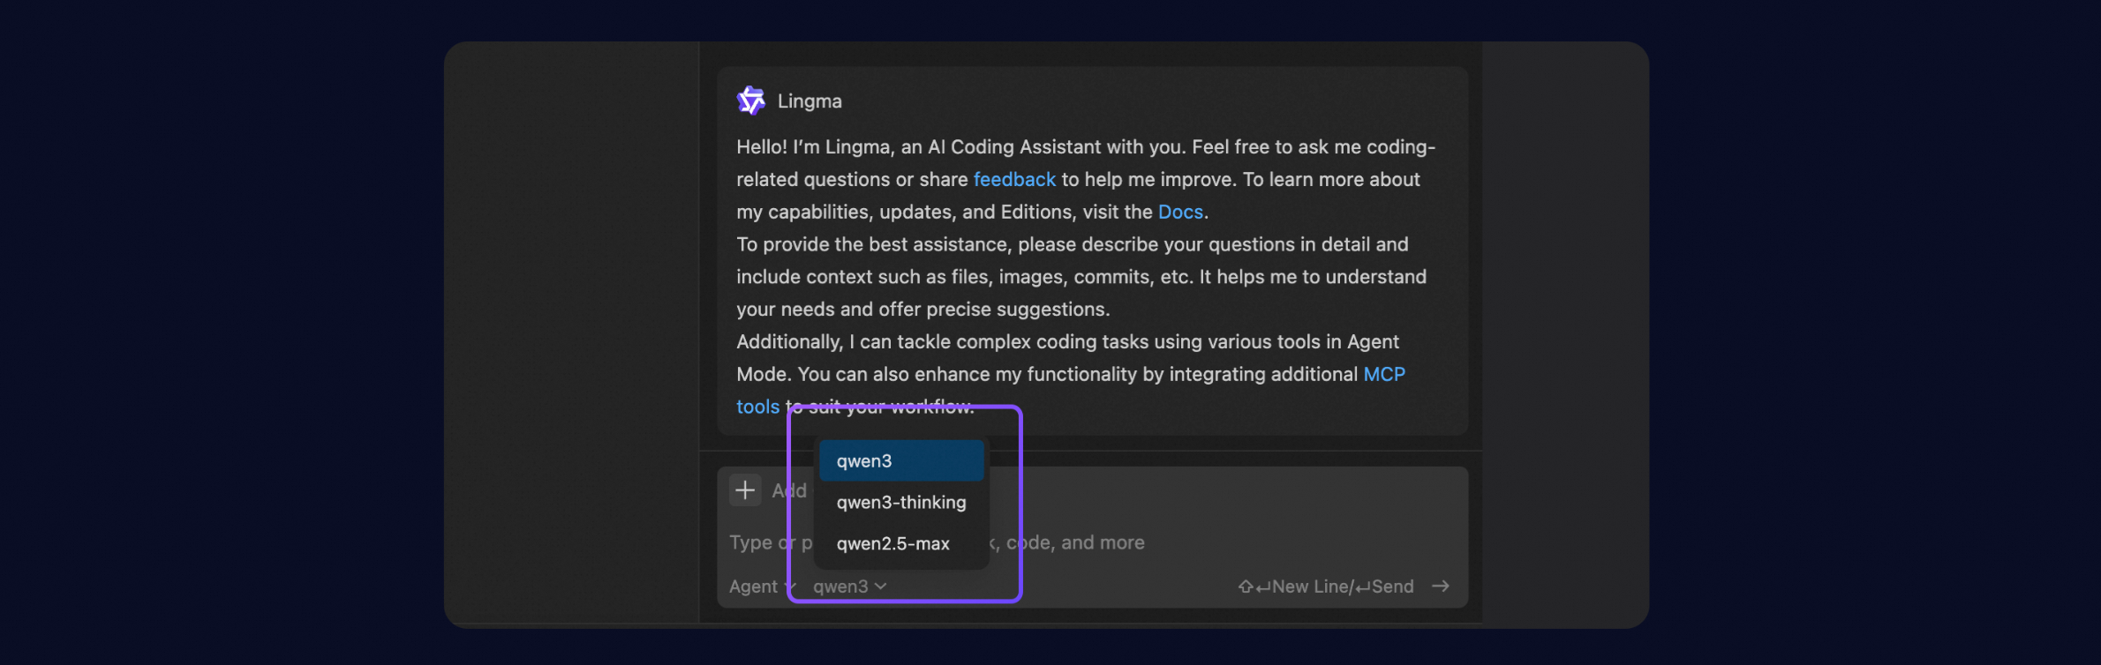Click the word MCP in the link
2101x665 pixels.
point(1383,374)
